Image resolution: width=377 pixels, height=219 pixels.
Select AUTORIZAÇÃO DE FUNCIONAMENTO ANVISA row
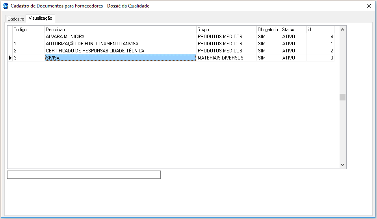92,44
